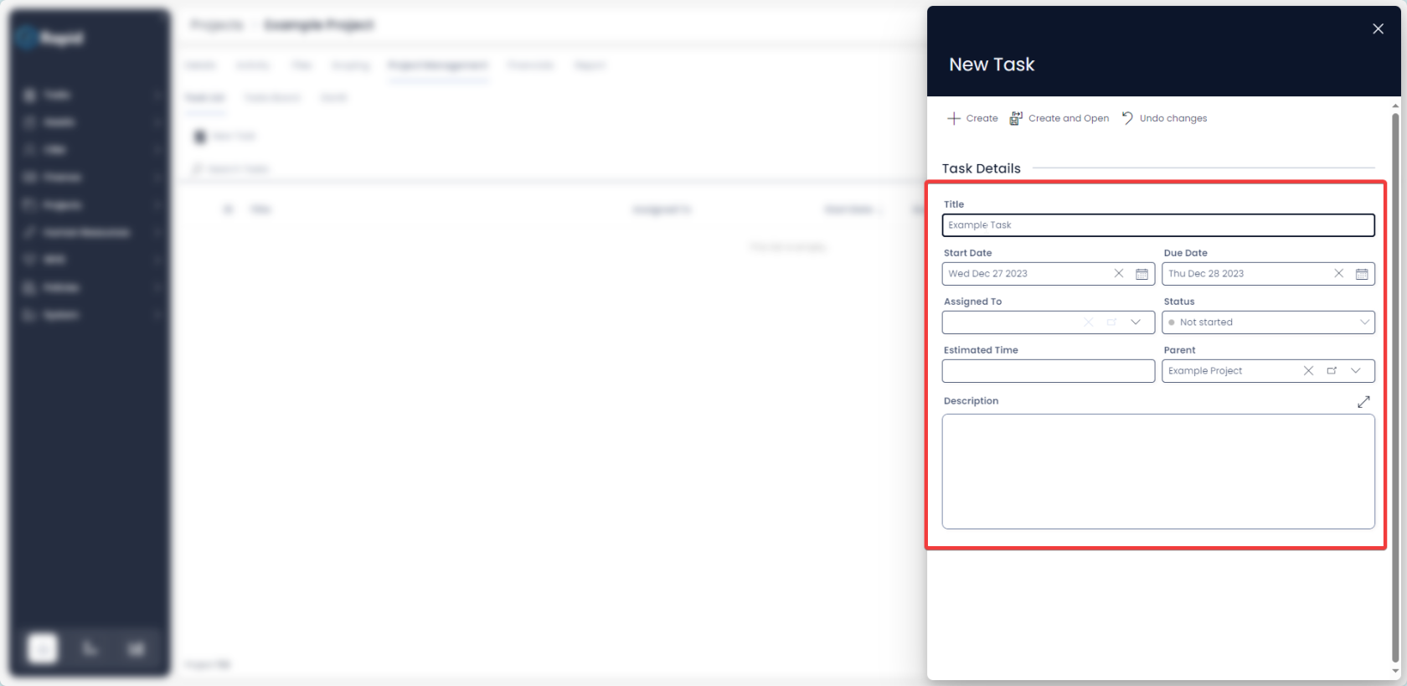Clear the Parent field value

[1308, 371]
